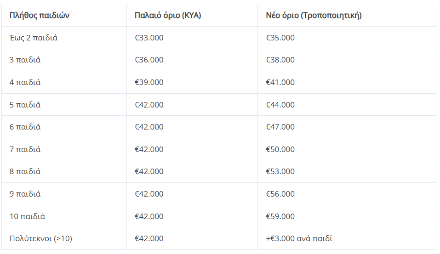Click the €56.000 cell for 9 children
The image size is (440, 254).
coord(280,194)
